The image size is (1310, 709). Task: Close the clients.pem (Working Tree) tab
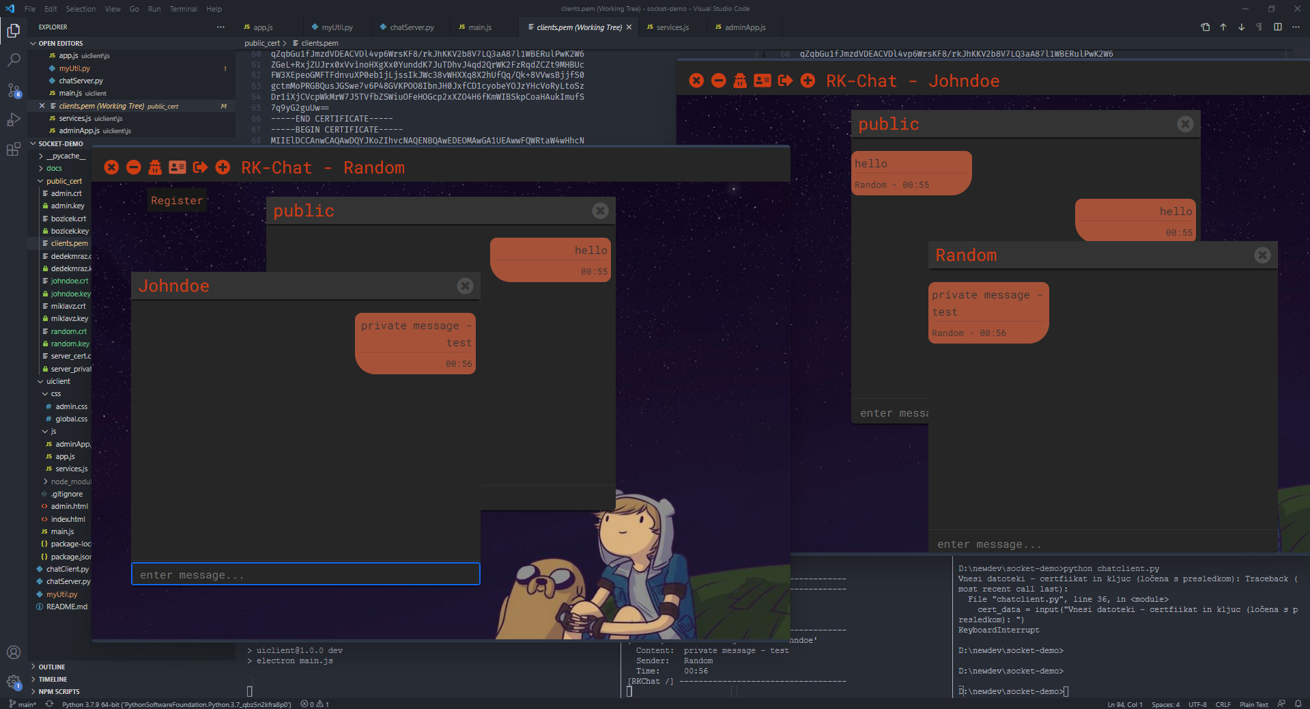pos(629,27)
